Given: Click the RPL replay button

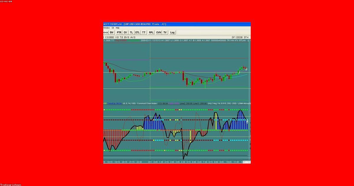Looking at the screenshot, I should pyautogui.click(x=151, y=32).
